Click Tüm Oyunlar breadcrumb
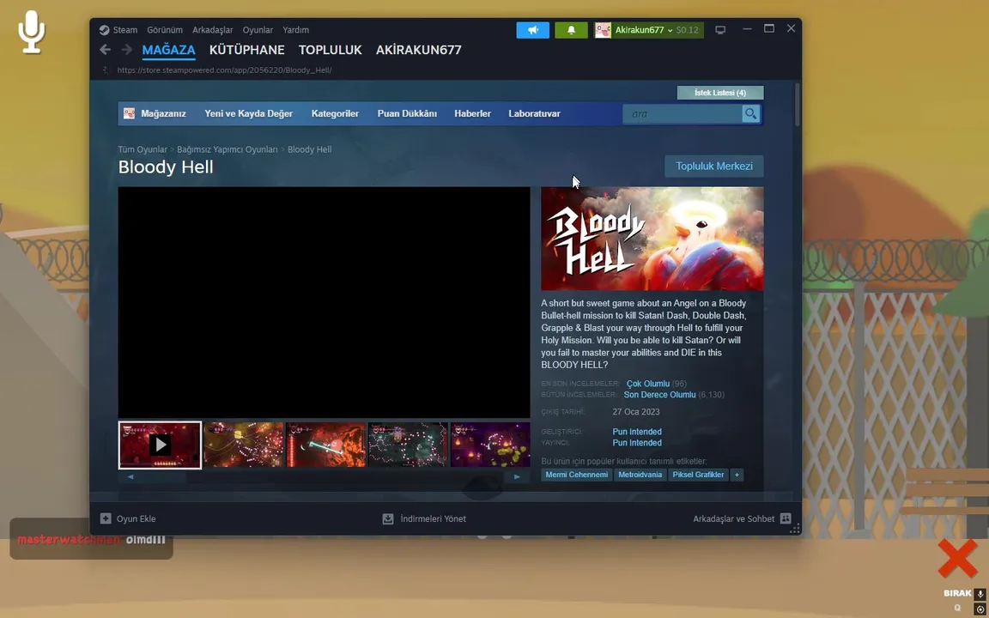989x618 pixels. coord(143,149)
